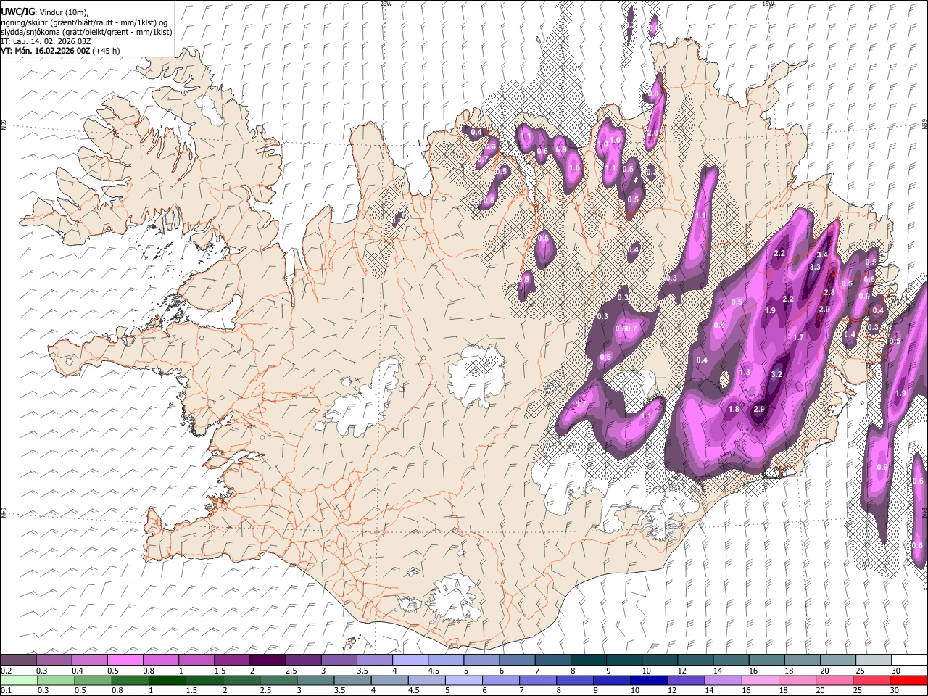Screen dimensions: 928x696
Task: Click the '3.3' precipitation value on the map
Action: click(815, 267)
